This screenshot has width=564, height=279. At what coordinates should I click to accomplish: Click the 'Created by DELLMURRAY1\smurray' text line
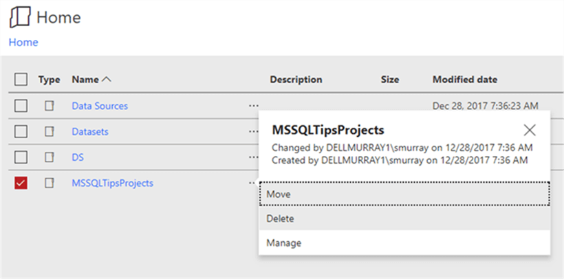(400, 160)
